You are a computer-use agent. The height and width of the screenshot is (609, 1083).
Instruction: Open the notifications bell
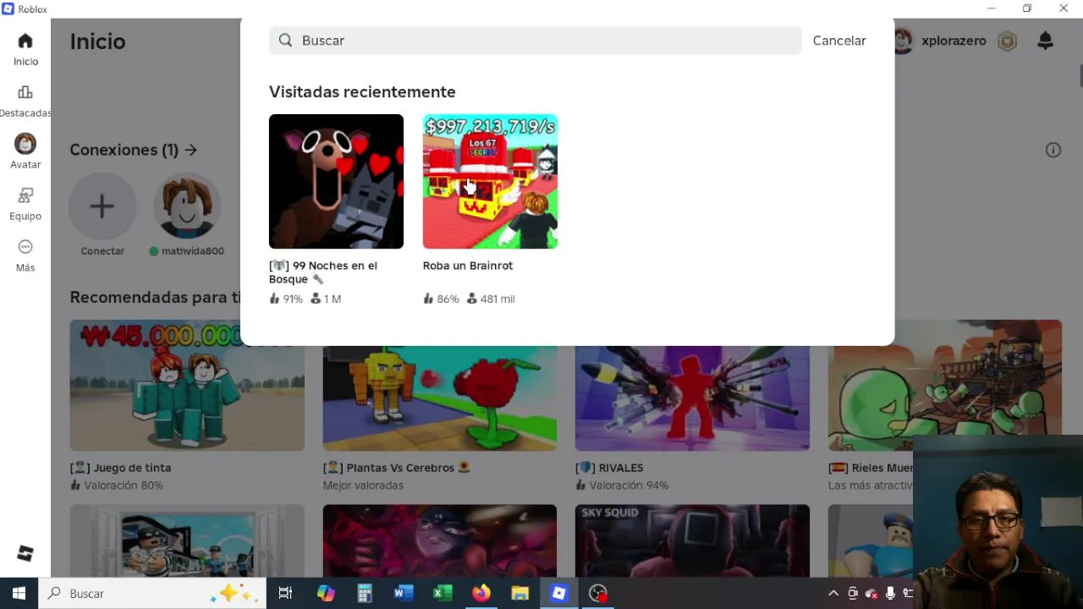[1046, 41]
